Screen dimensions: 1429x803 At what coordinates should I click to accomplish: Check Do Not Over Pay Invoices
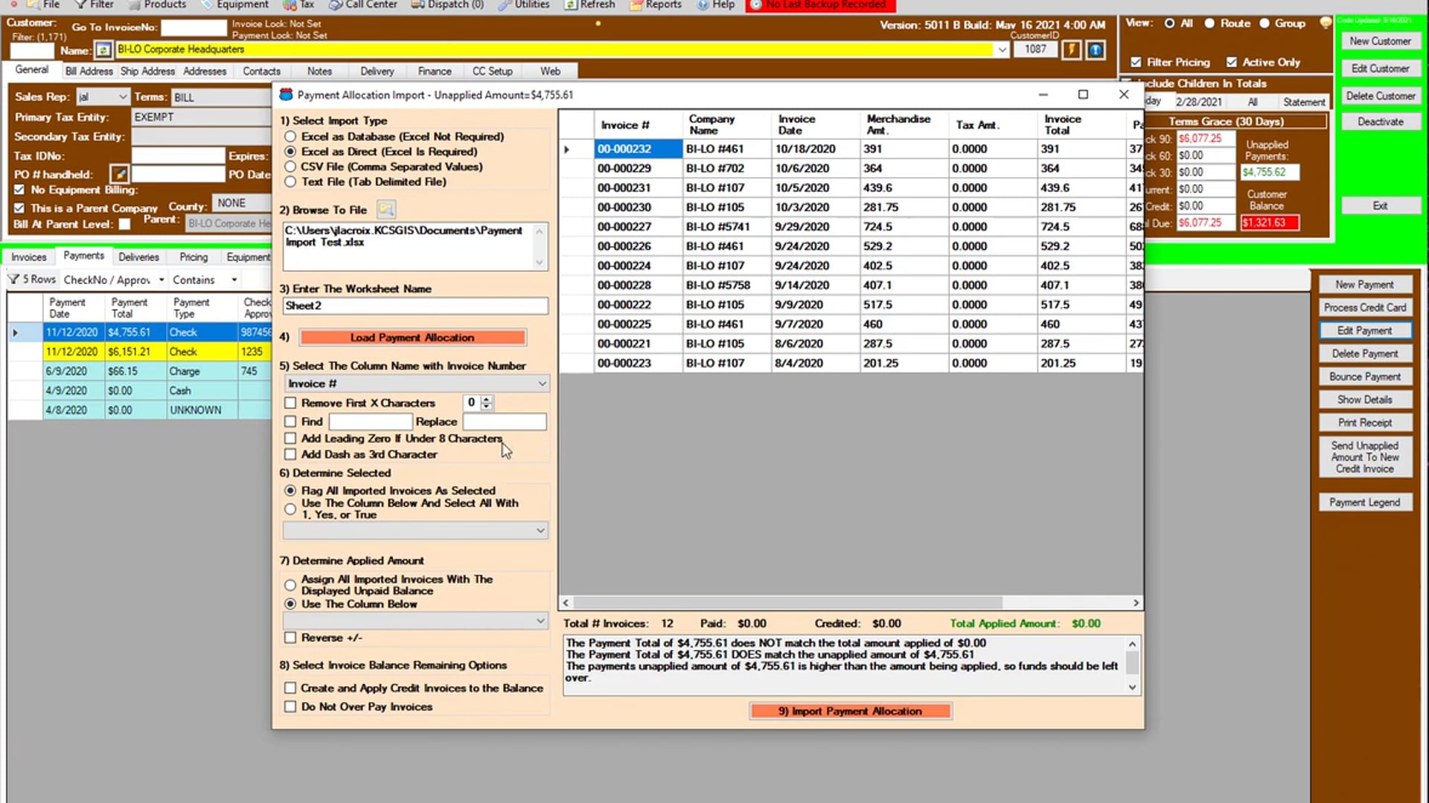click(290, 706)
